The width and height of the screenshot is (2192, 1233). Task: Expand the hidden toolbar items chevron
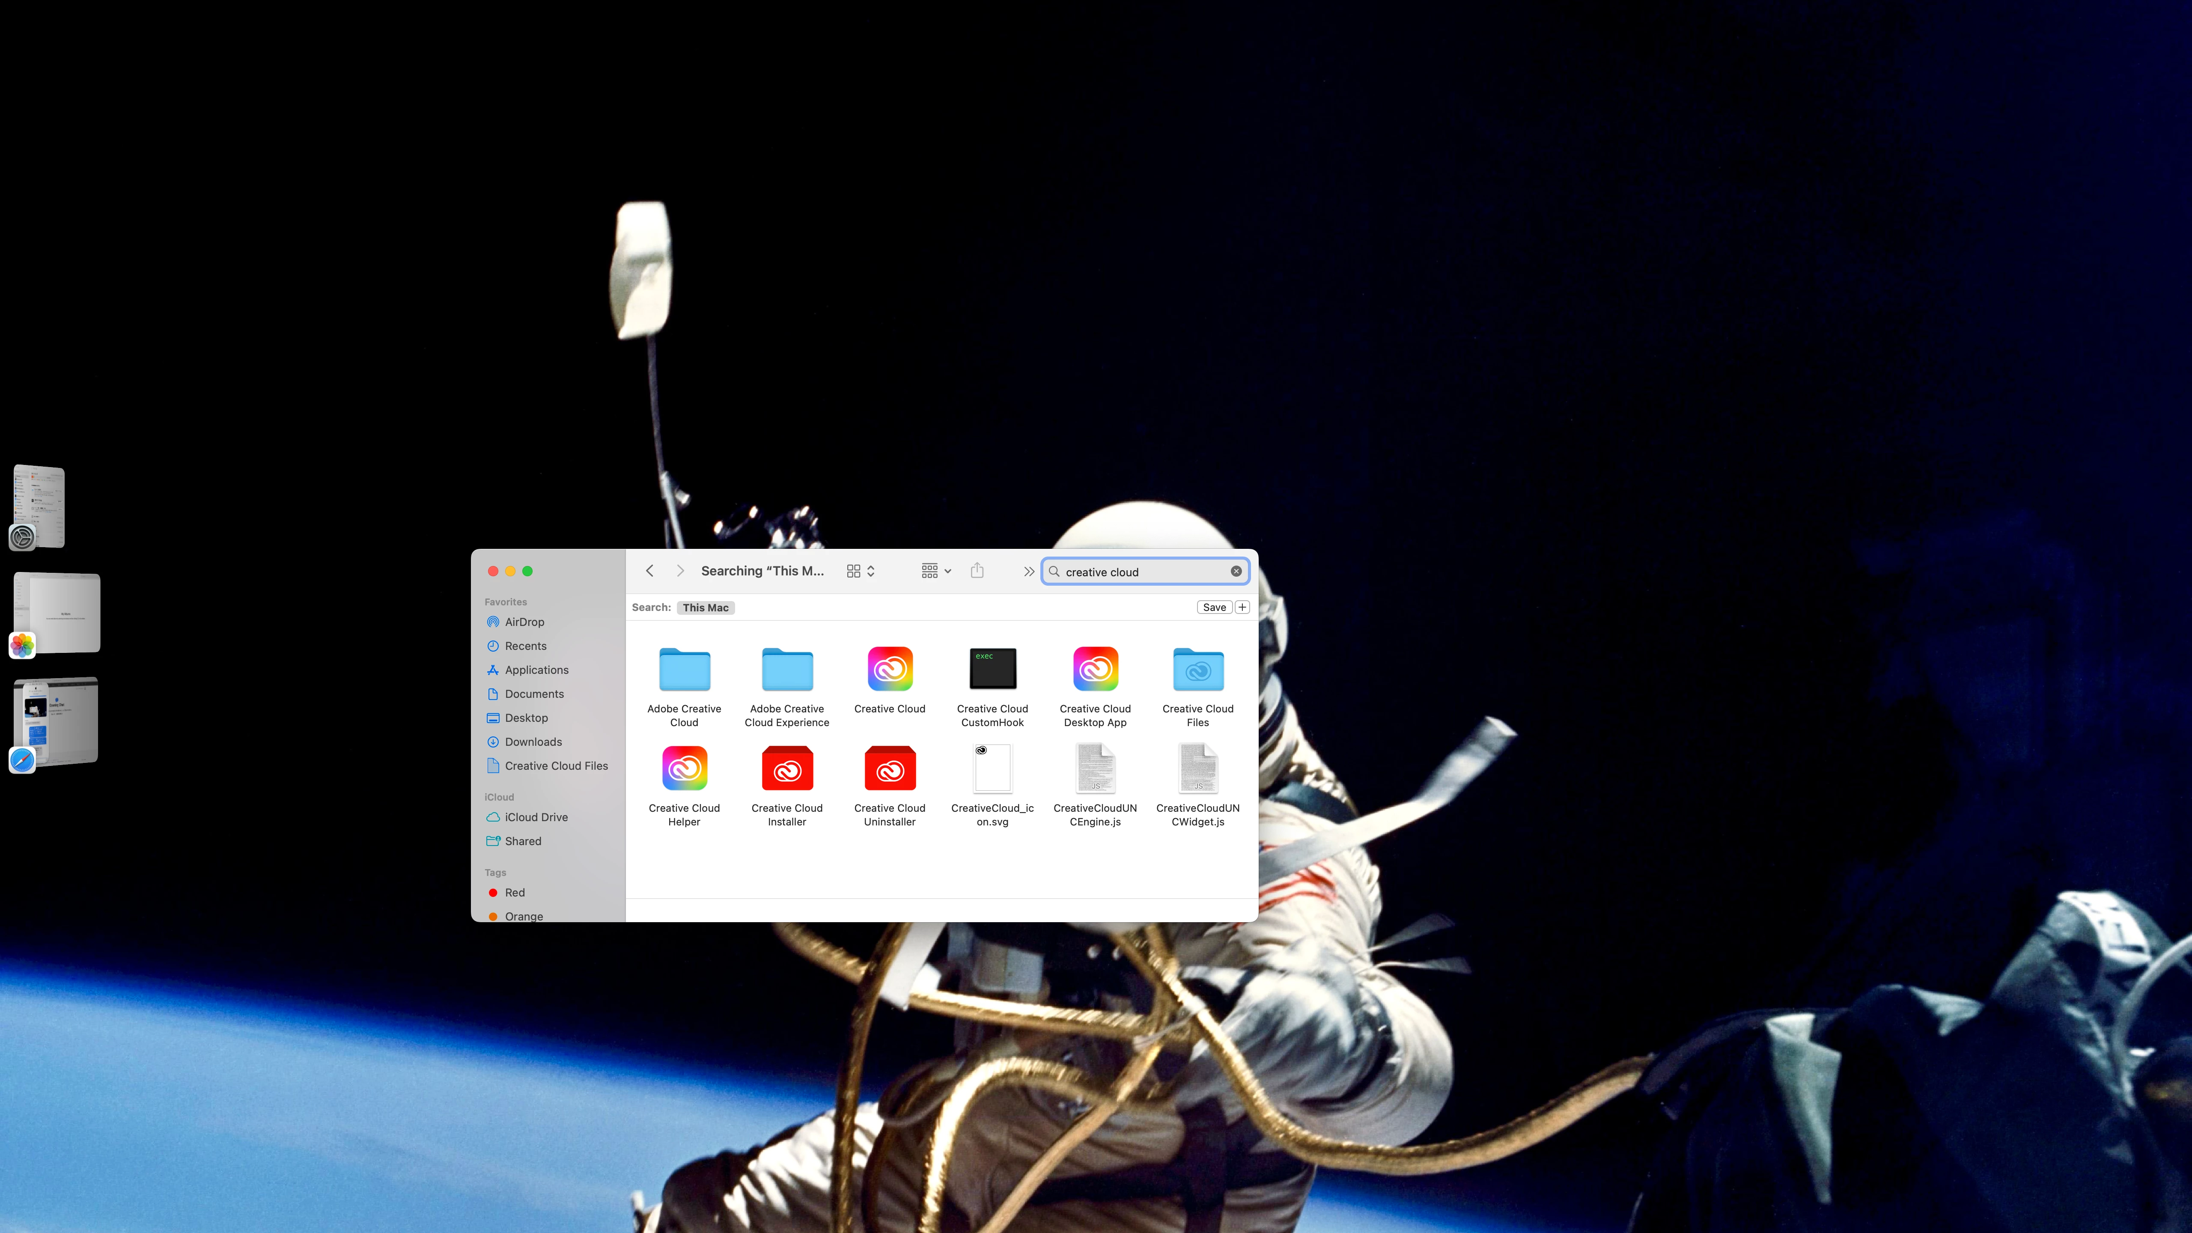click(x=1028, y=571)
